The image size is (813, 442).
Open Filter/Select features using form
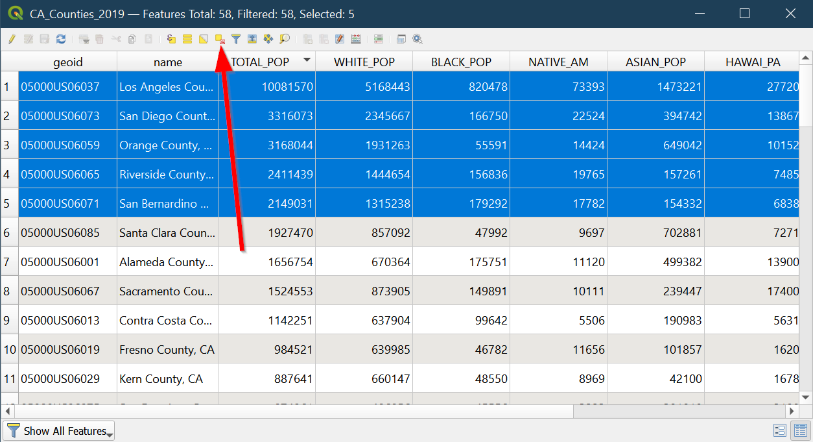(236, 39)
